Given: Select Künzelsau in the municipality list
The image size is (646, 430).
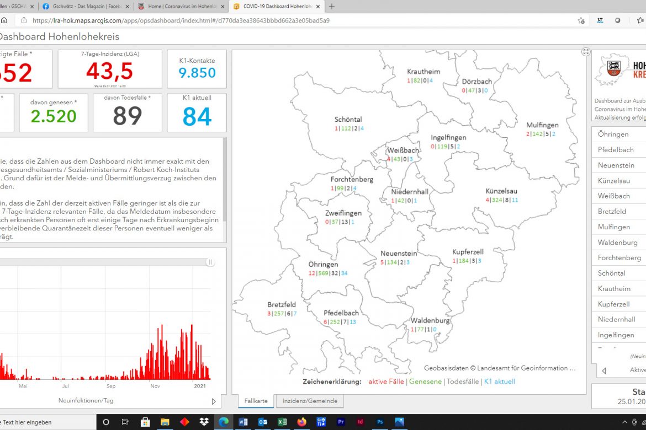Looking at the screenshot, I should point(613,180).
